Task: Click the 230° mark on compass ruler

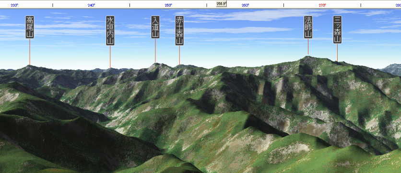Action: pyautogui.click(x=14, y=5)
